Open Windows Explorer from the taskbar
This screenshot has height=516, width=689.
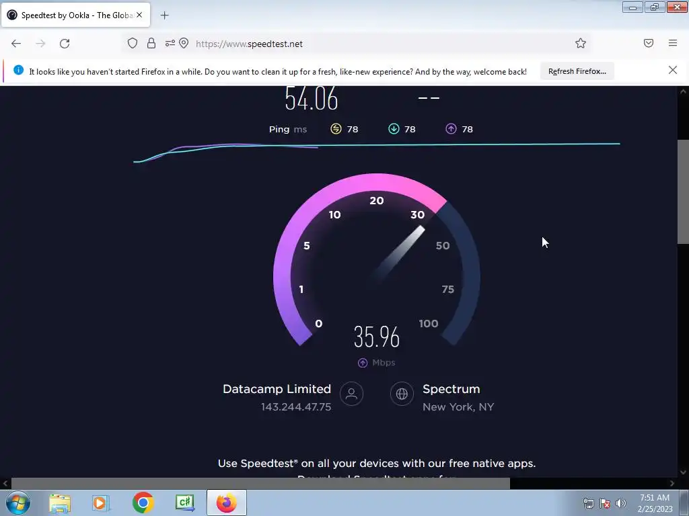tap(60, 503)
